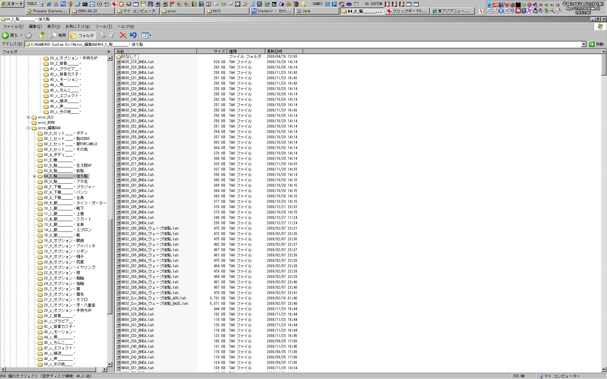The image size is (607, 379).
Task: Open the ツール(T) menu
Action: [103, 27]
